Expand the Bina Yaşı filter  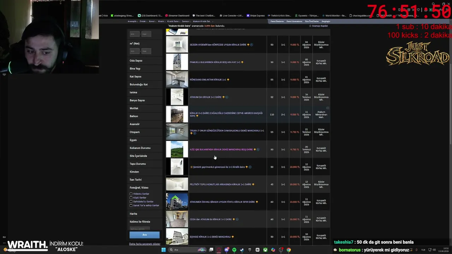point(145,68)
